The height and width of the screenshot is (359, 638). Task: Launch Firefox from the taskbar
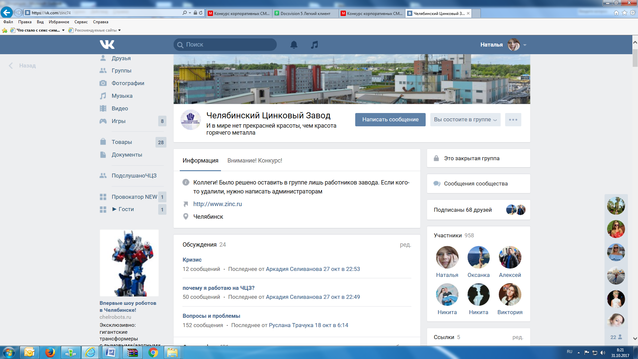coord(50,352)
